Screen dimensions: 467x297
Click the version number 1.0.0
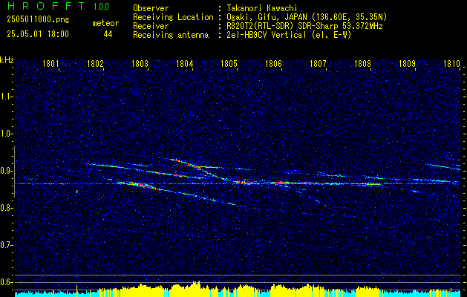coord(101,6)
